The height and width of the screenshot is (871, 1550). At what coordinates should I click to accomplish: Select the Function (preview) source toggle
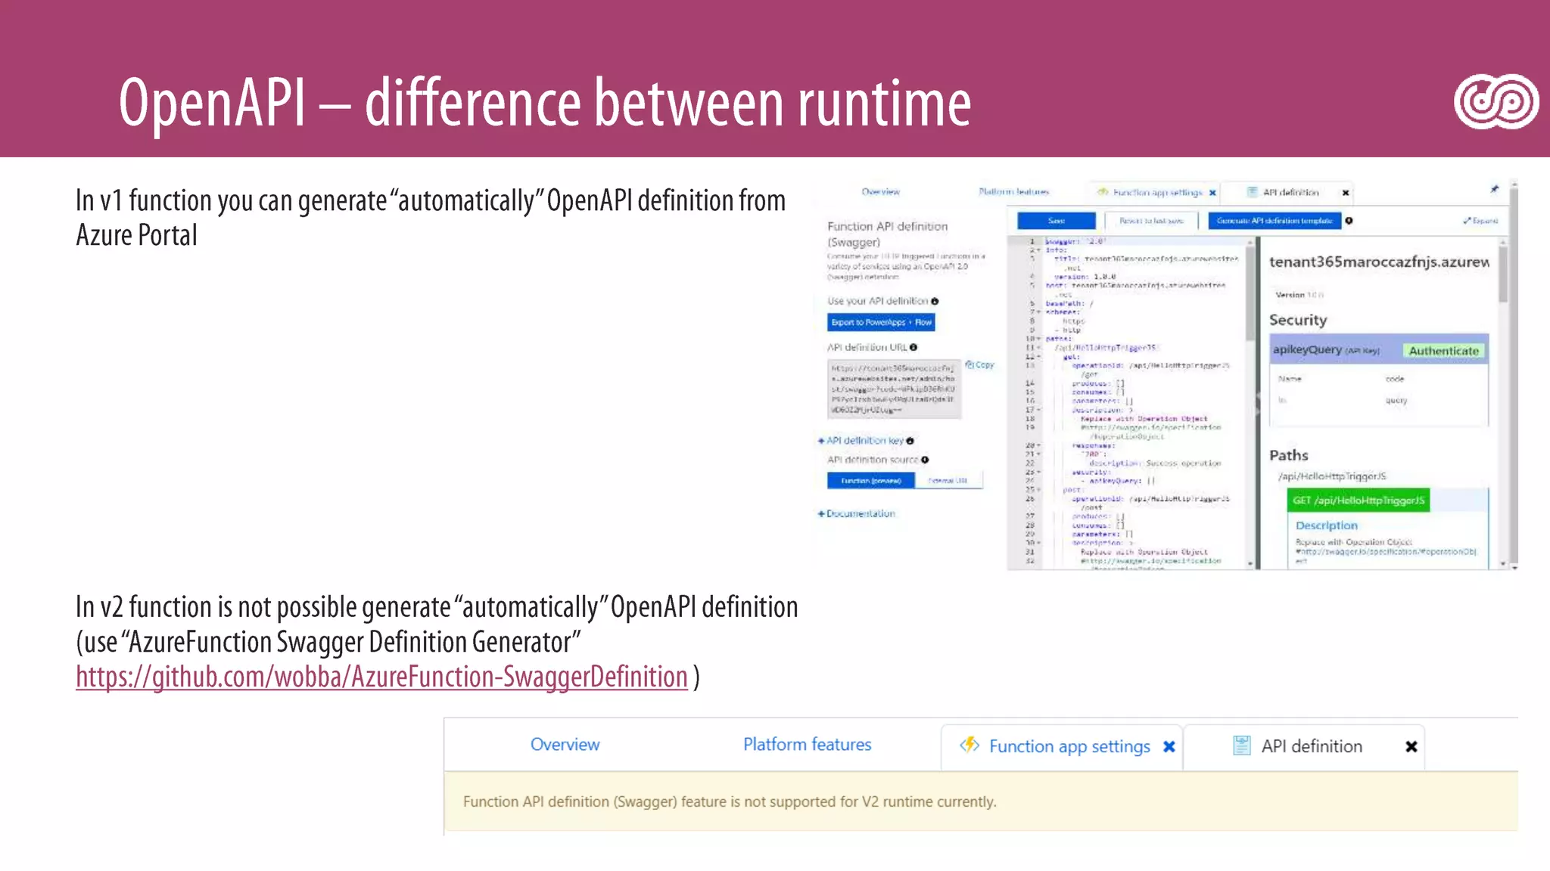click(870, 481)
